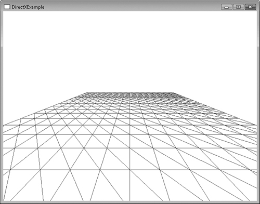
Task: Click where the grid's left edge meets the window side
Action: coord(4,125)
